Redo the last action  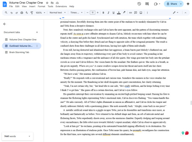[16, 13]
